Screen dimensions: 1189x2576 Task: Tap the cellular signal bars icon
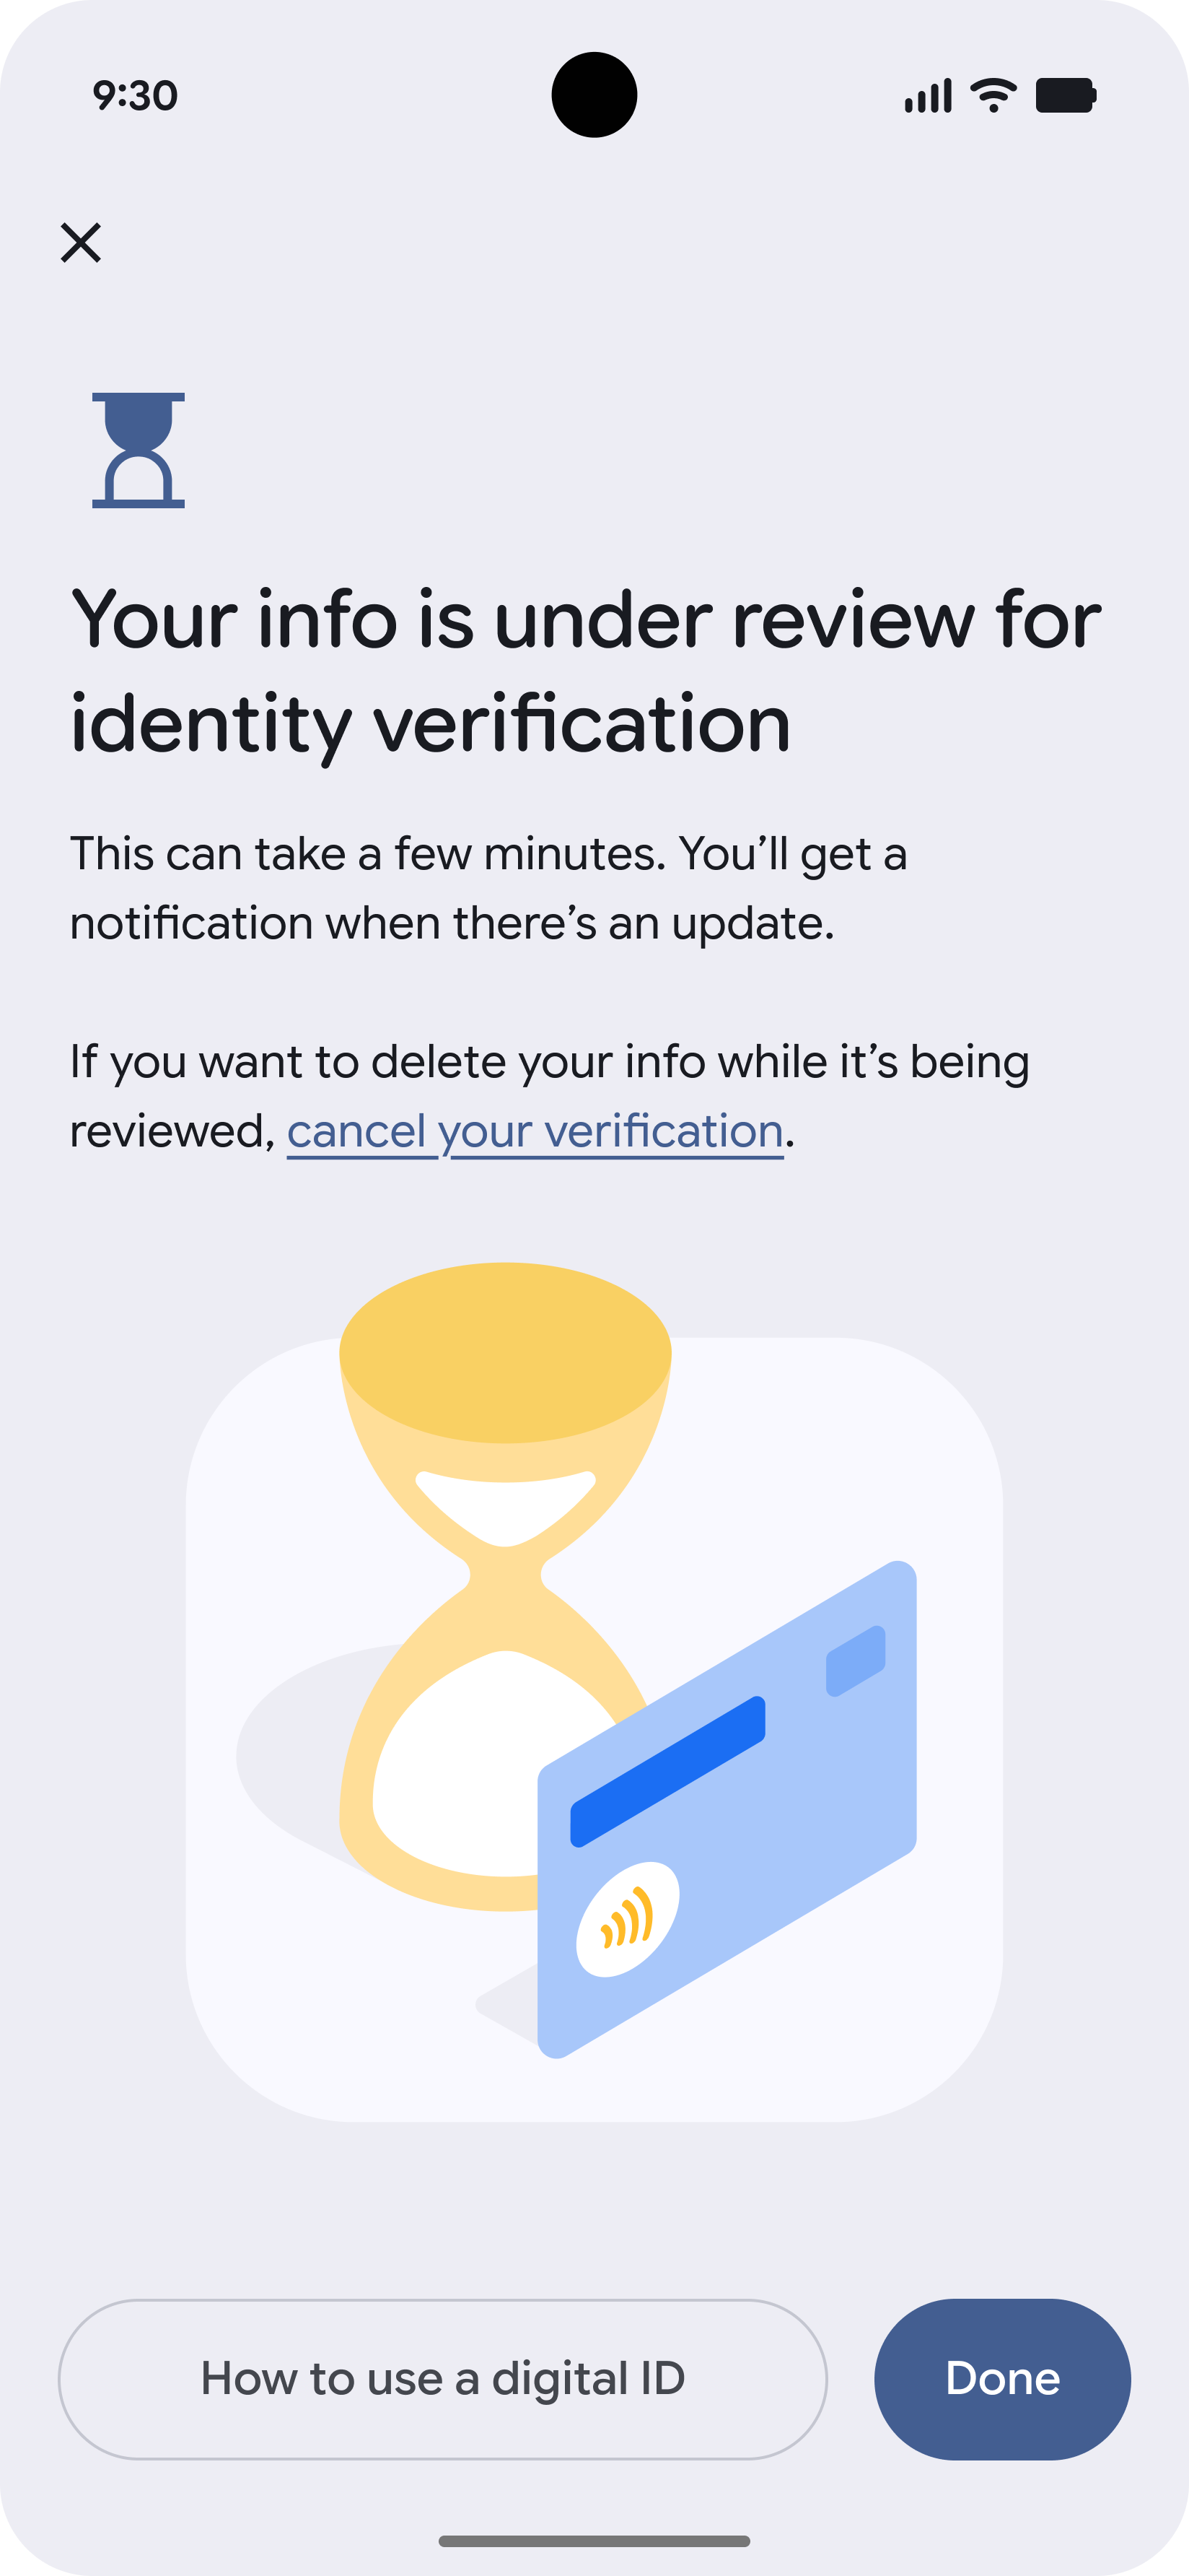(x=929, y=96)
